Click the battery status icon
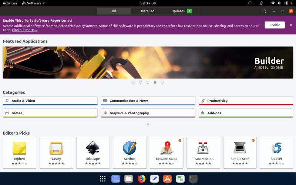 [286, 3]
